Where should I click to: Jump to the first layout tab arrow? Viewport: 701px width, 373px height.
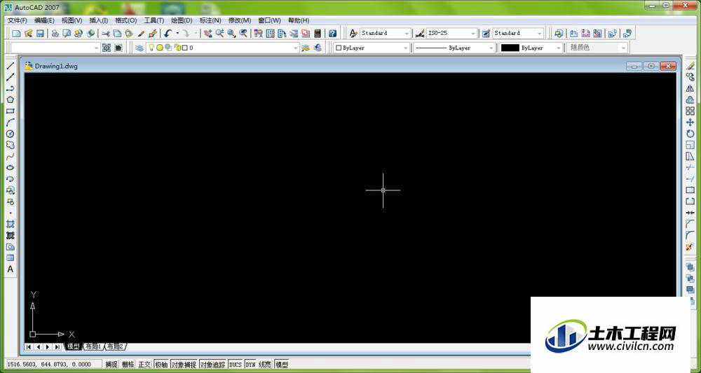click(29, 346)
